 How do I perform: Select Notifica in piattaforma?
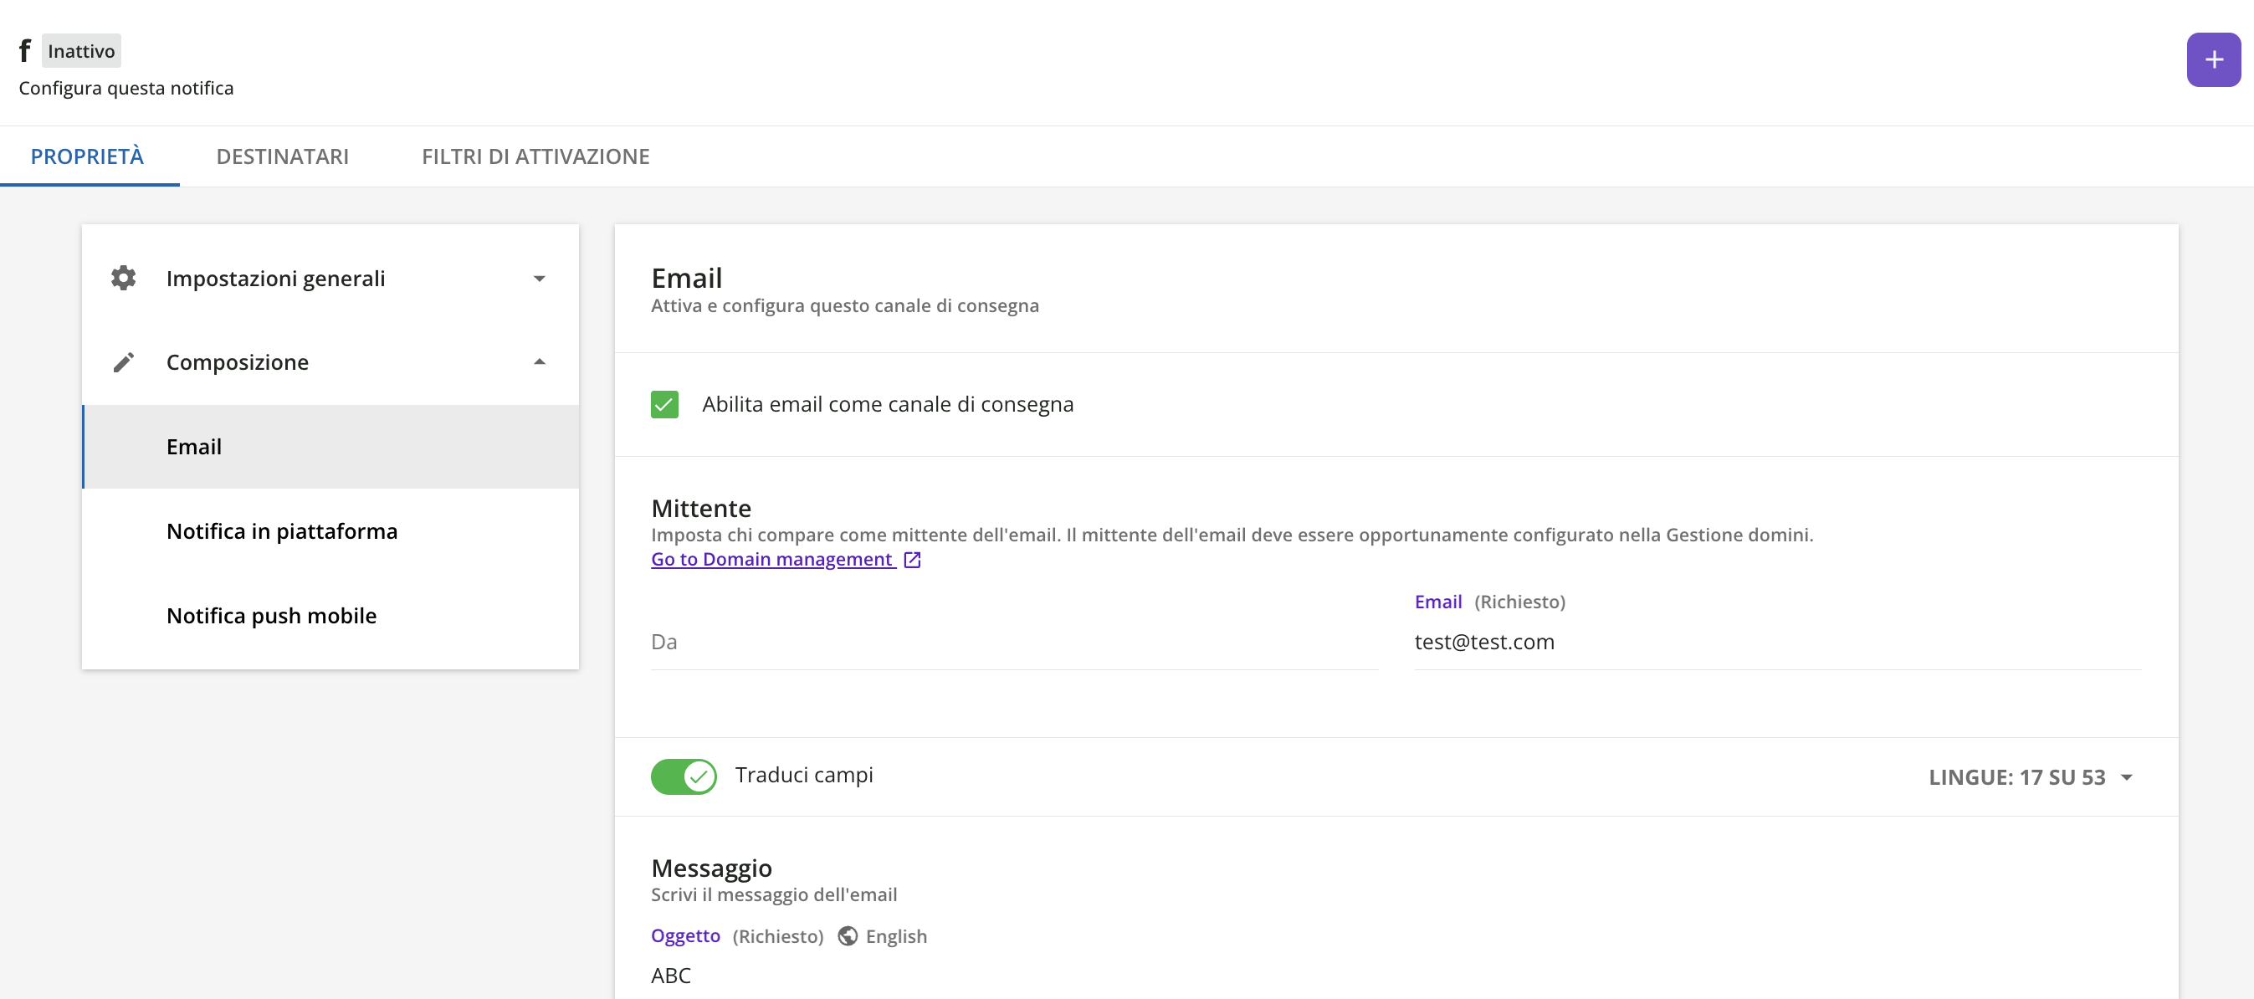pyautogui.click(x=330, y=531)
